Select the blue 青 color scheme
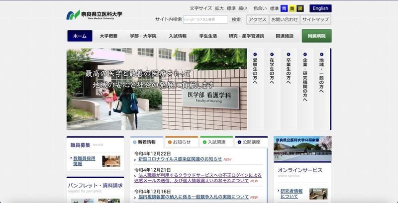Viewport: 398px width, 203px height. (x=284, y=8)
